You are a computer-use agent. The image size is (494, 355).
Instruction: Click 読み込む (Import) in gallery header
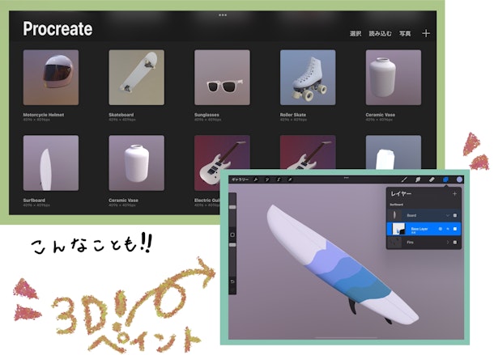click(380, 34)
